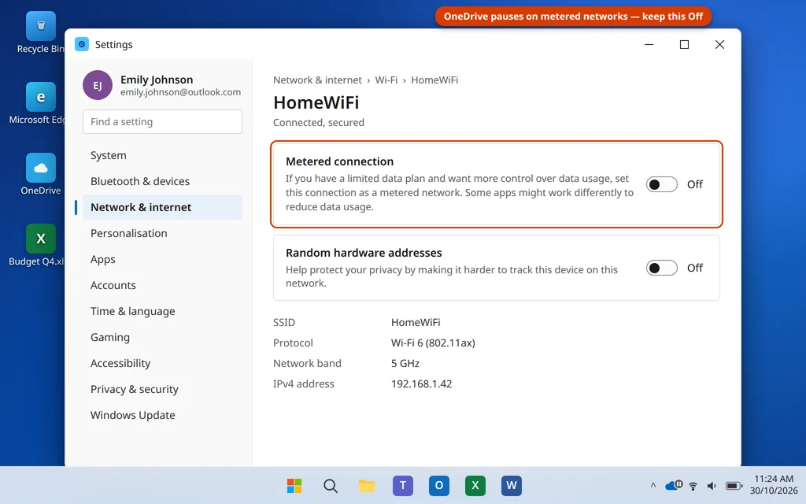
Task: Close the Settings window
Action: point(719,44)
